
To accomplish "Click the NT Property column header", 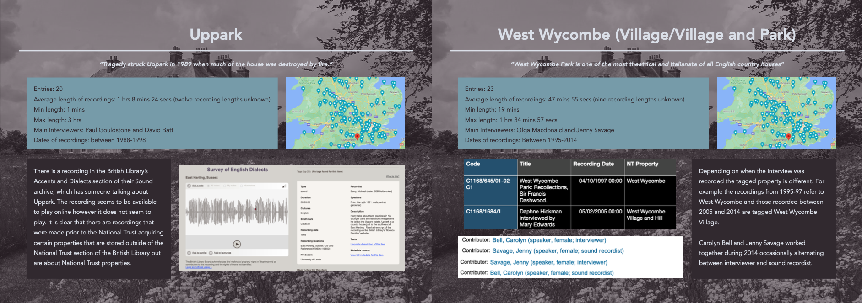I will tap(642, 164).
